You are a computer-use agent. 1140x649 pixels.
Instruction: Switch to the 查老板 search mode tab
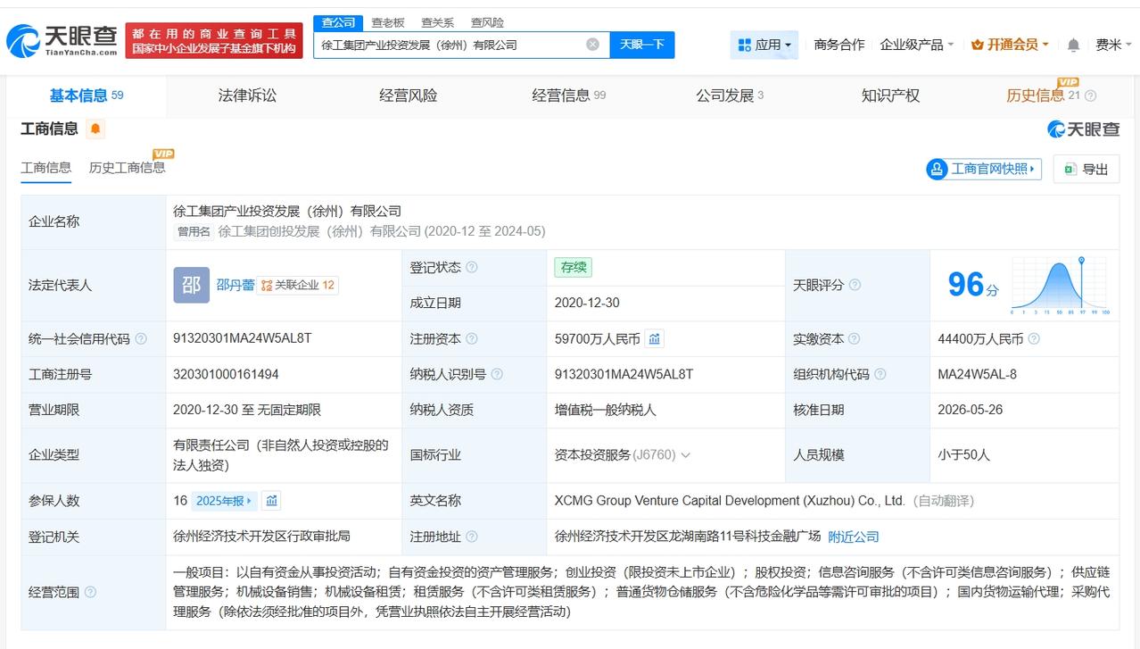388,22
